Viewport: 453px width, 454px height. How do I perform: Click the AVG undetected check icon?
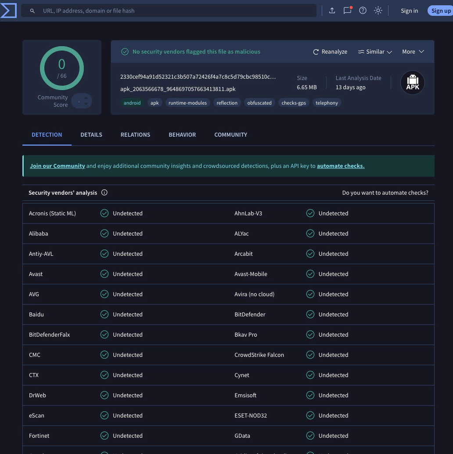pos(104,294)
